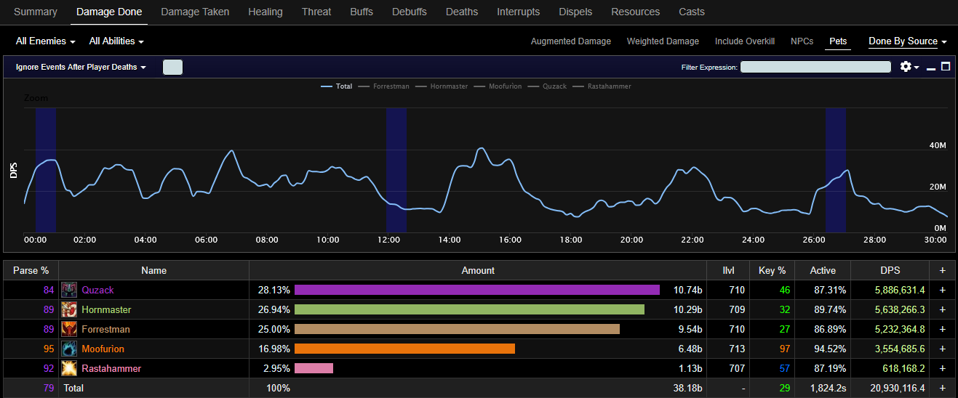Open Ignore Events After Player Deaths dropdown
Viewport: 958px width, 398px height.
click(x=81, y=67)
